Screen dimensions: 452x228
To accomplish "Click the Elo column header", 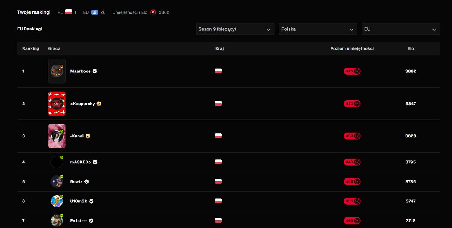I will click(x=411, y=48).
